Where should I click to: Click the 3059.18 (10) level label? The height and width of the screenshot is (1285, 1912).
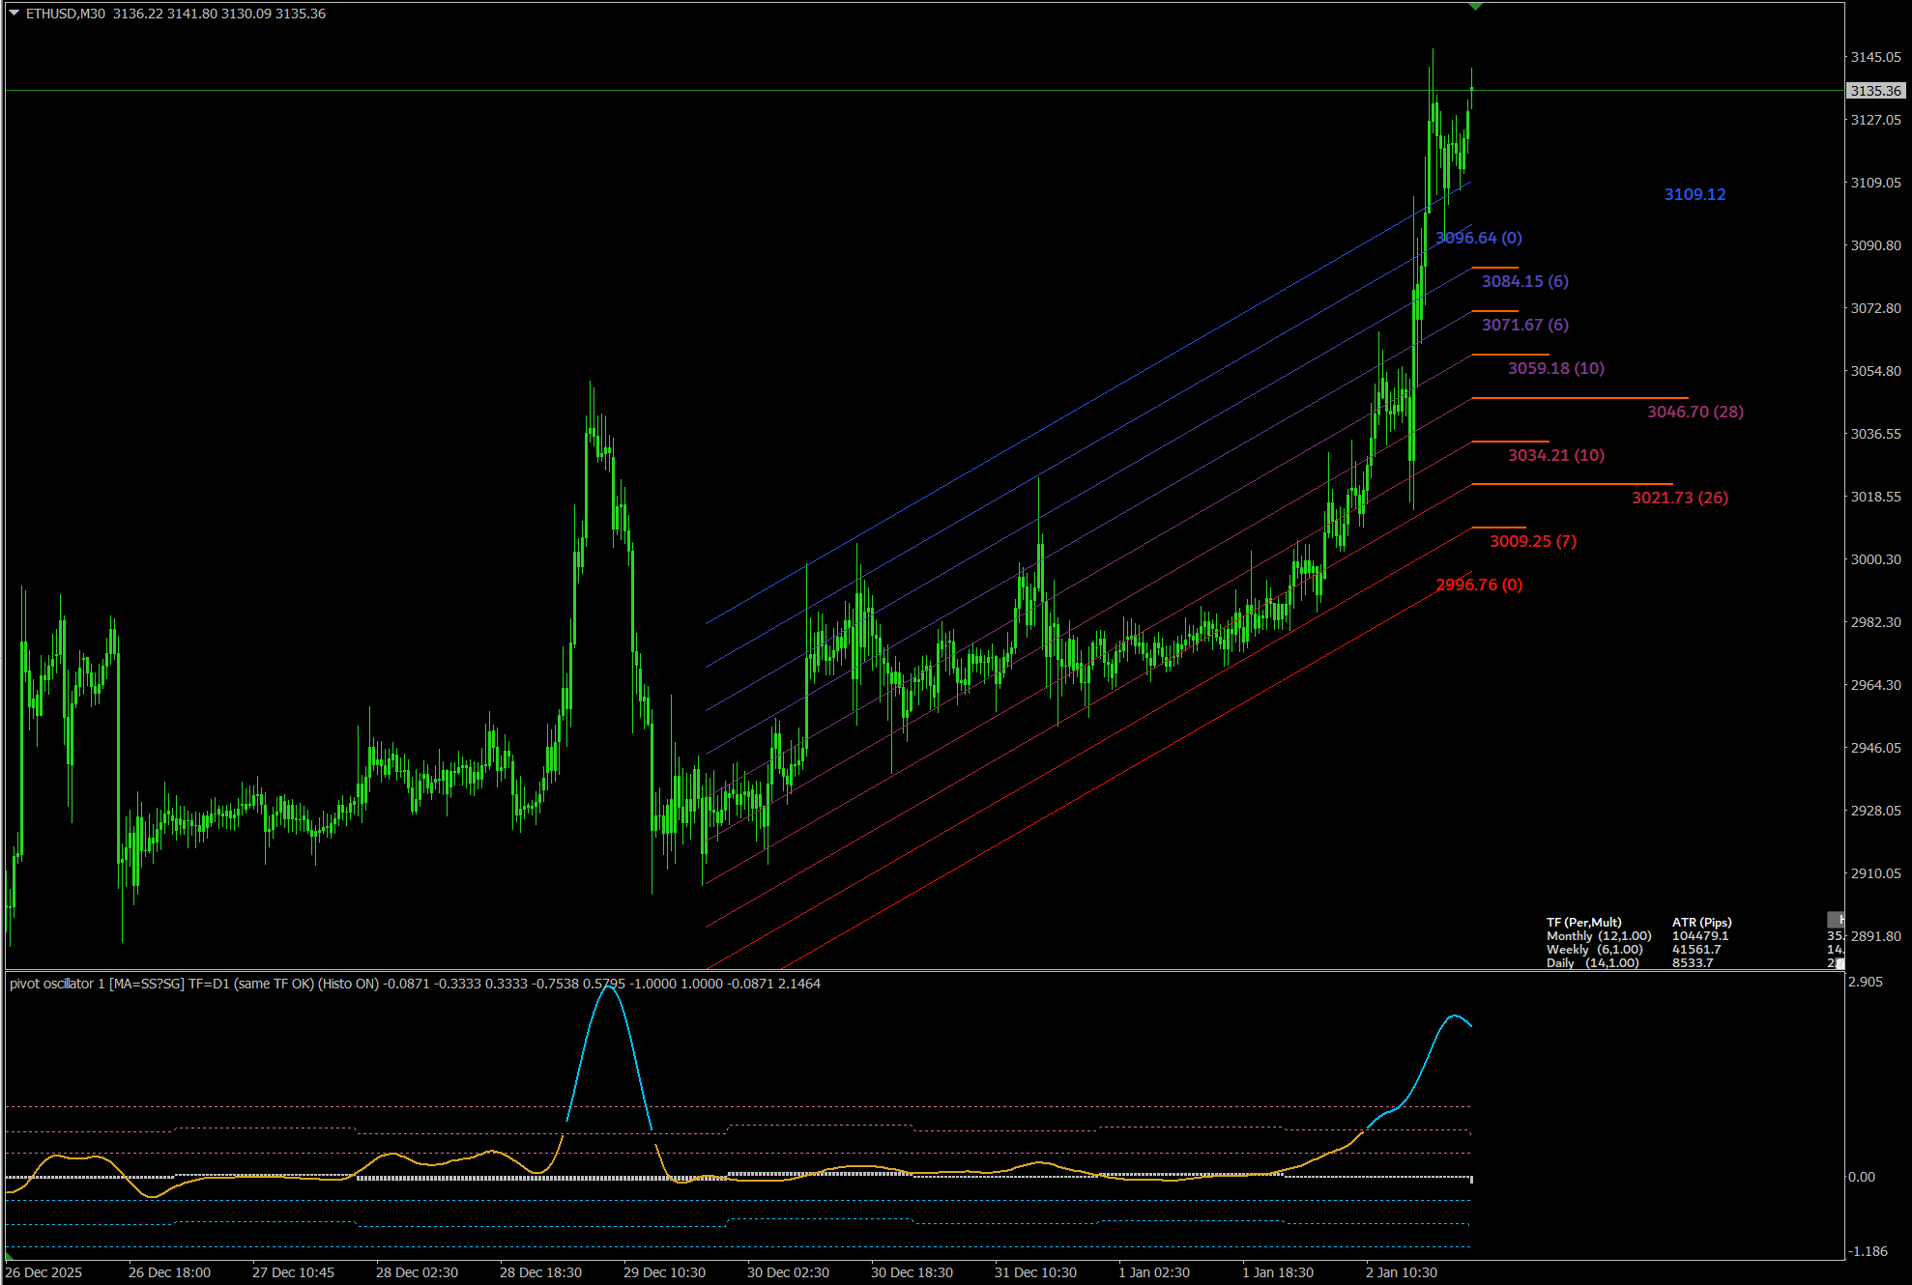[x=1555, y=368]
